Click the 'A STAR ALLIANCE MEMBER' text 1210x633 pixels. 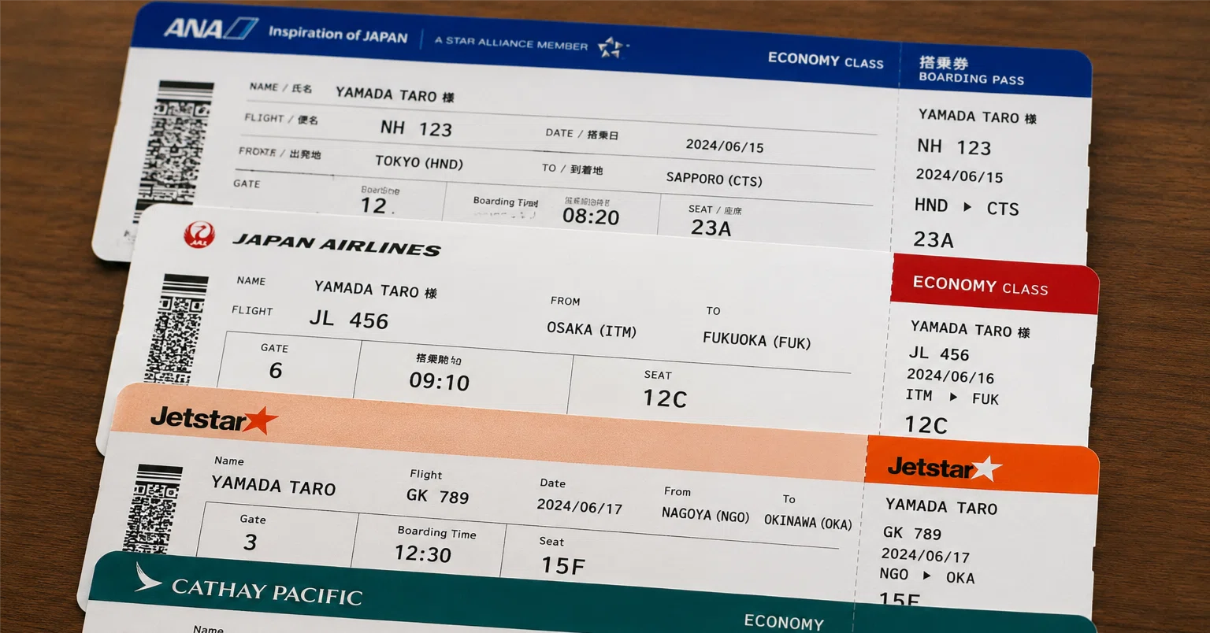[x=511, y=43]
